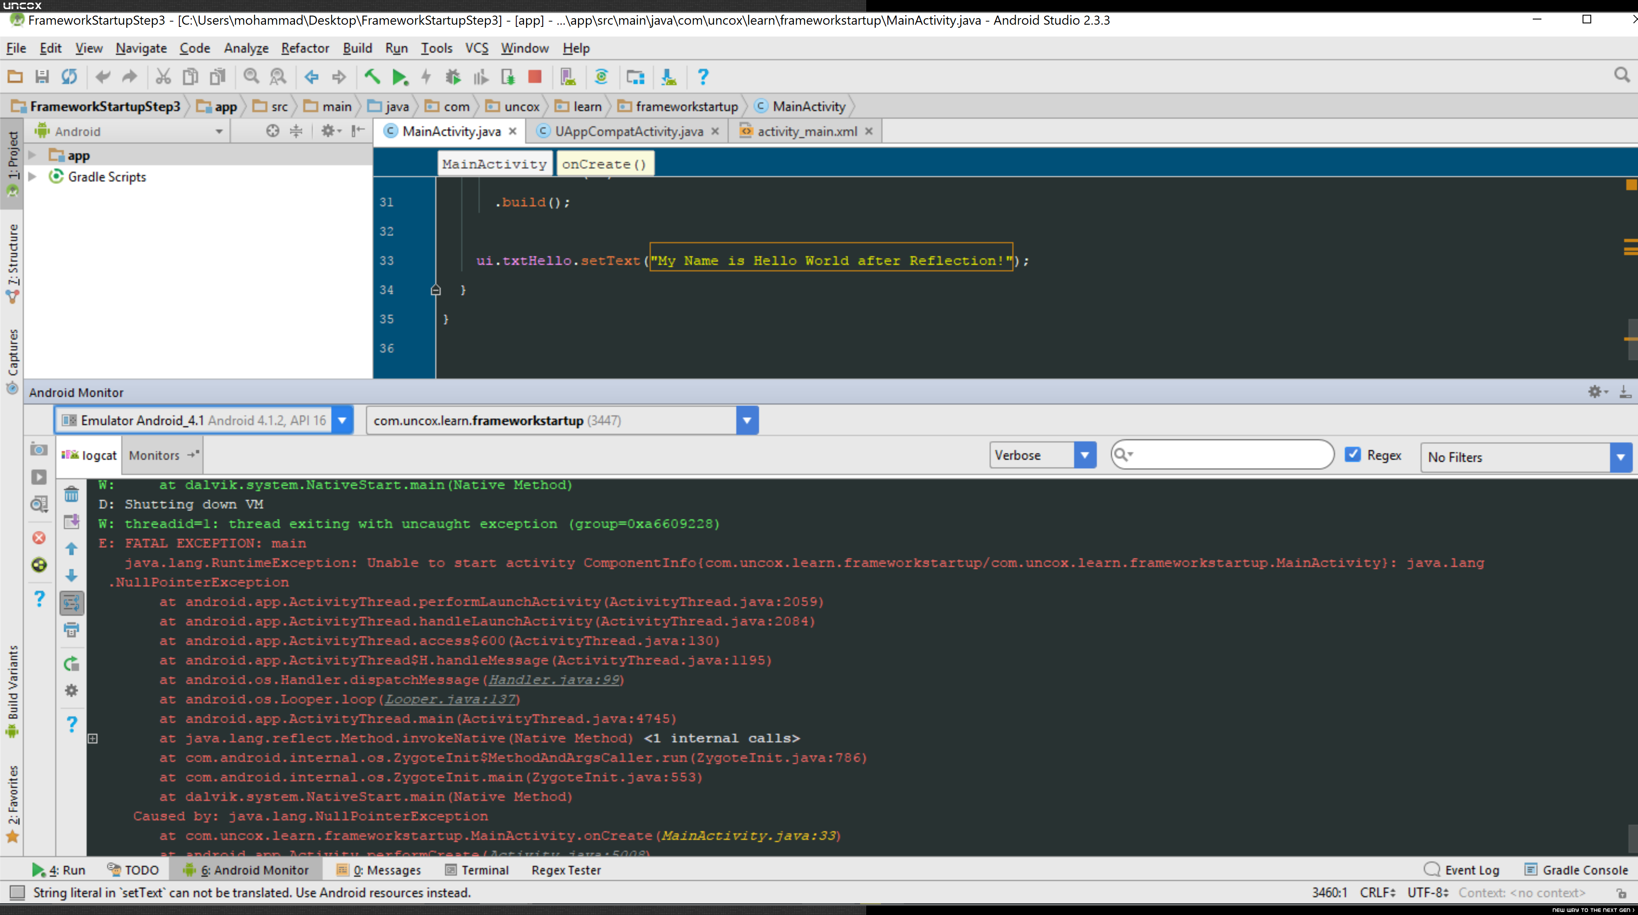
Task: Click the Redo arrow icon
Action: tap(130, 77)
